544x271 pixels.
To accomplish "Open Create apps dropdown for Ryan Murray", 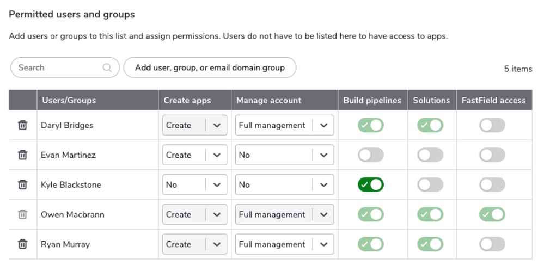I will (x=194, y=244).
